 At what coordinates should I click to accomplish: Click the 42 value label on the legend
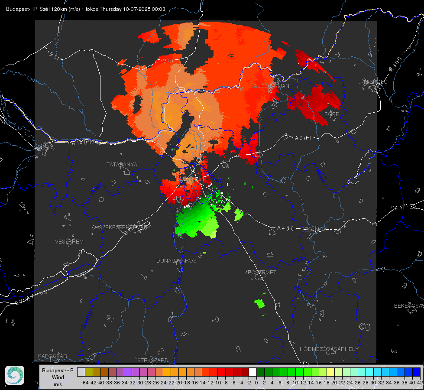click(x=420, y=383)
